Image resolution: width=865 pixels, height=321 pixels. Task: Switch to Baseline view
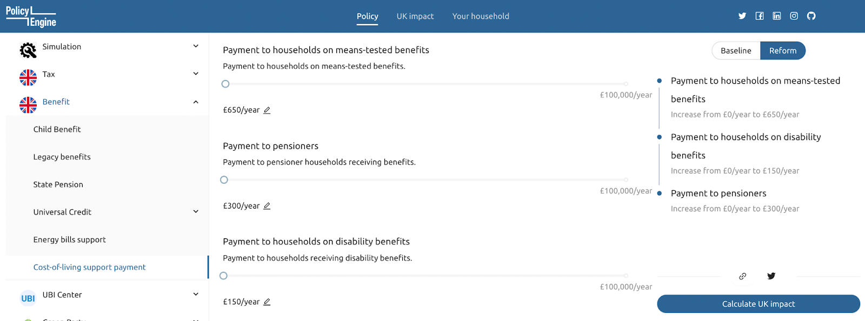point(736,51)
